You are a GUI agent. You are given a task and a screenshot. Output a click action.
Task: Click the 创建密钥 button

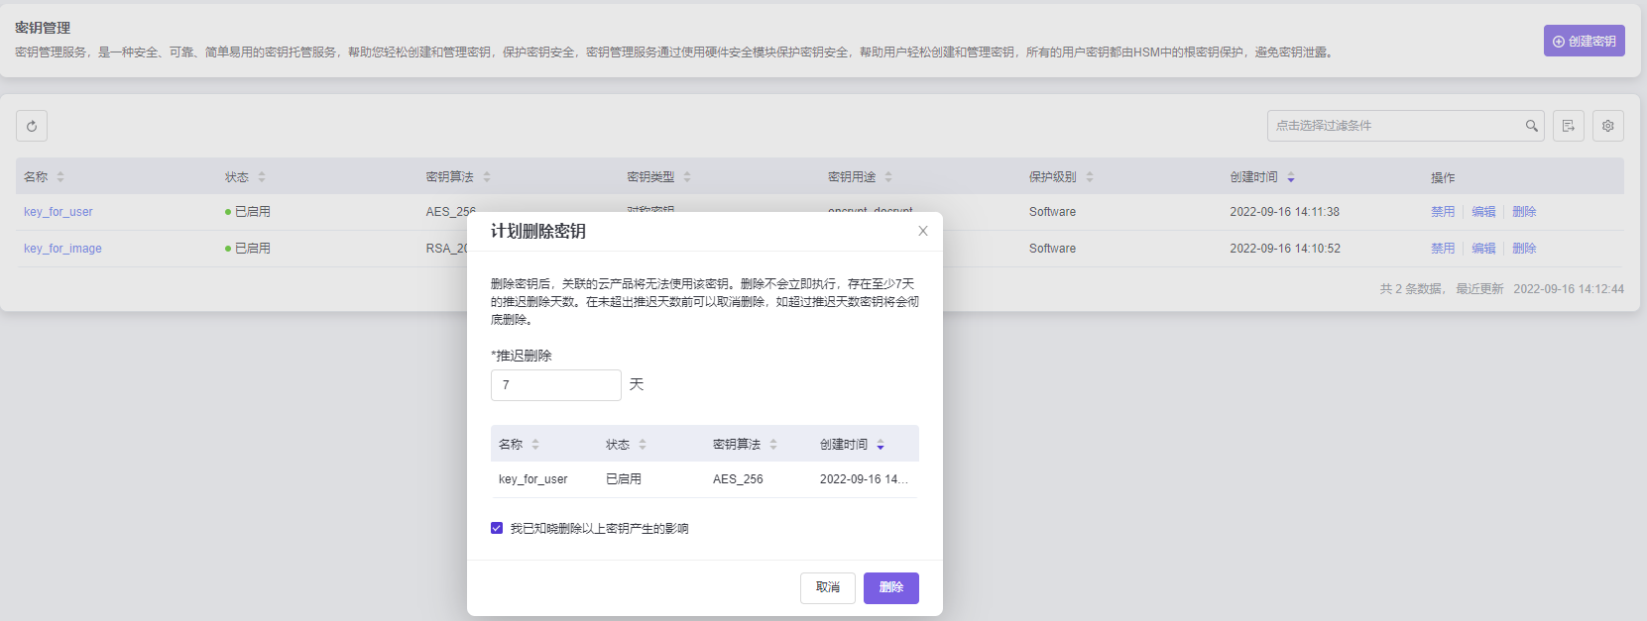click(x=1584, y=41)
